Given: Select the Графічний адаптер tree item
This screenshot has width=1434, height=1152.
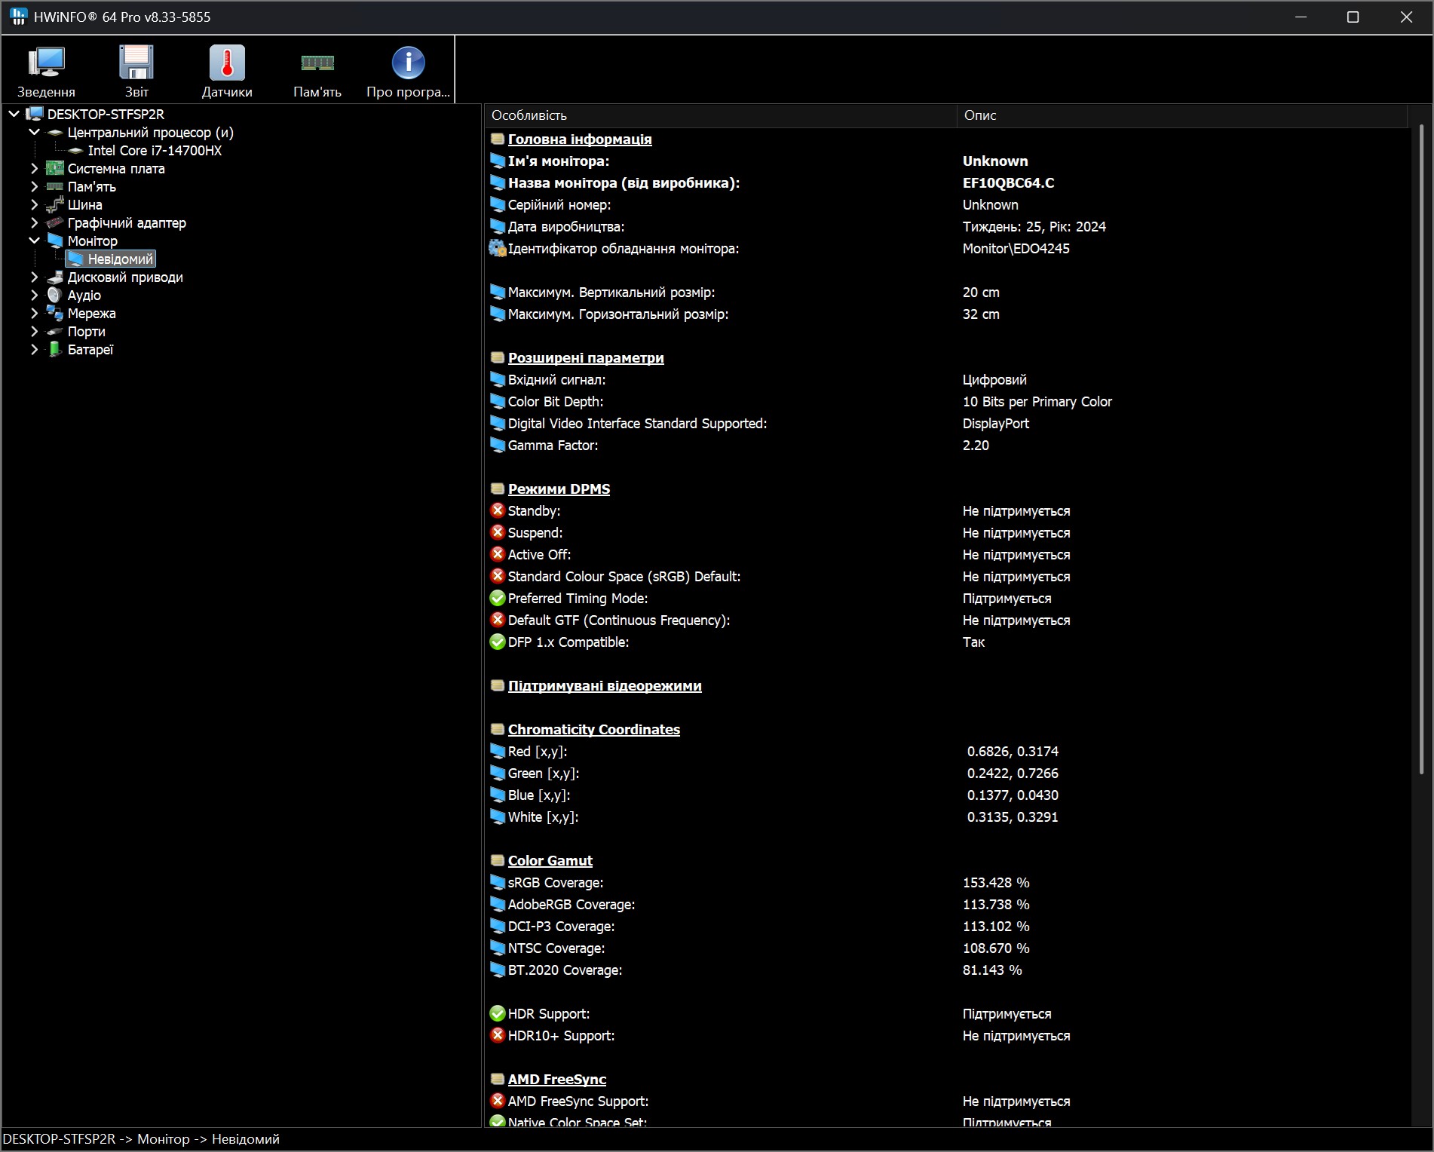Looking at the screenshot, I should 127,222.
